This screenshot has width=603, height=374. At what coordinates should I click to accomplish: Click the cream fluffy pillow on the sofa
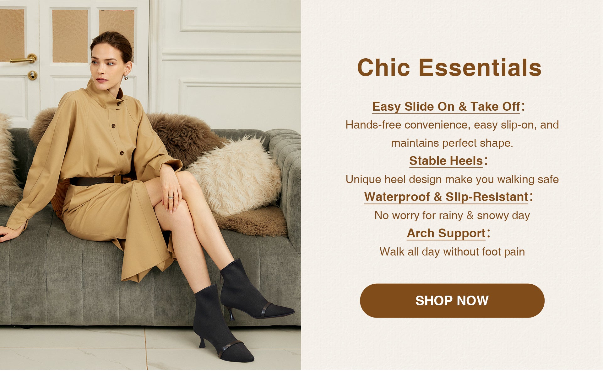click(237, 176)
